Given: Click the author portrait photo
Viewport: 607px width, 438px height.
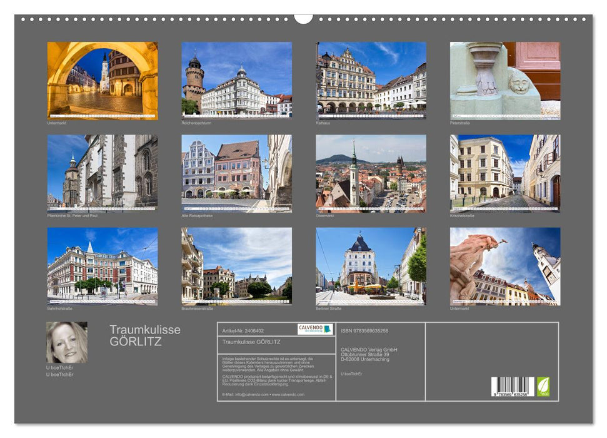Looking at the screenshot, I should pos(67,342).
